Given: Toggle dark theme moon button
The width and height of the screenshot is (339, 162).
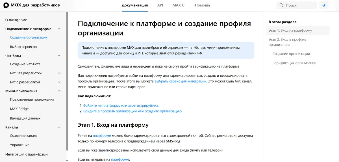Looking at the screenshot, I should point(324,5).
